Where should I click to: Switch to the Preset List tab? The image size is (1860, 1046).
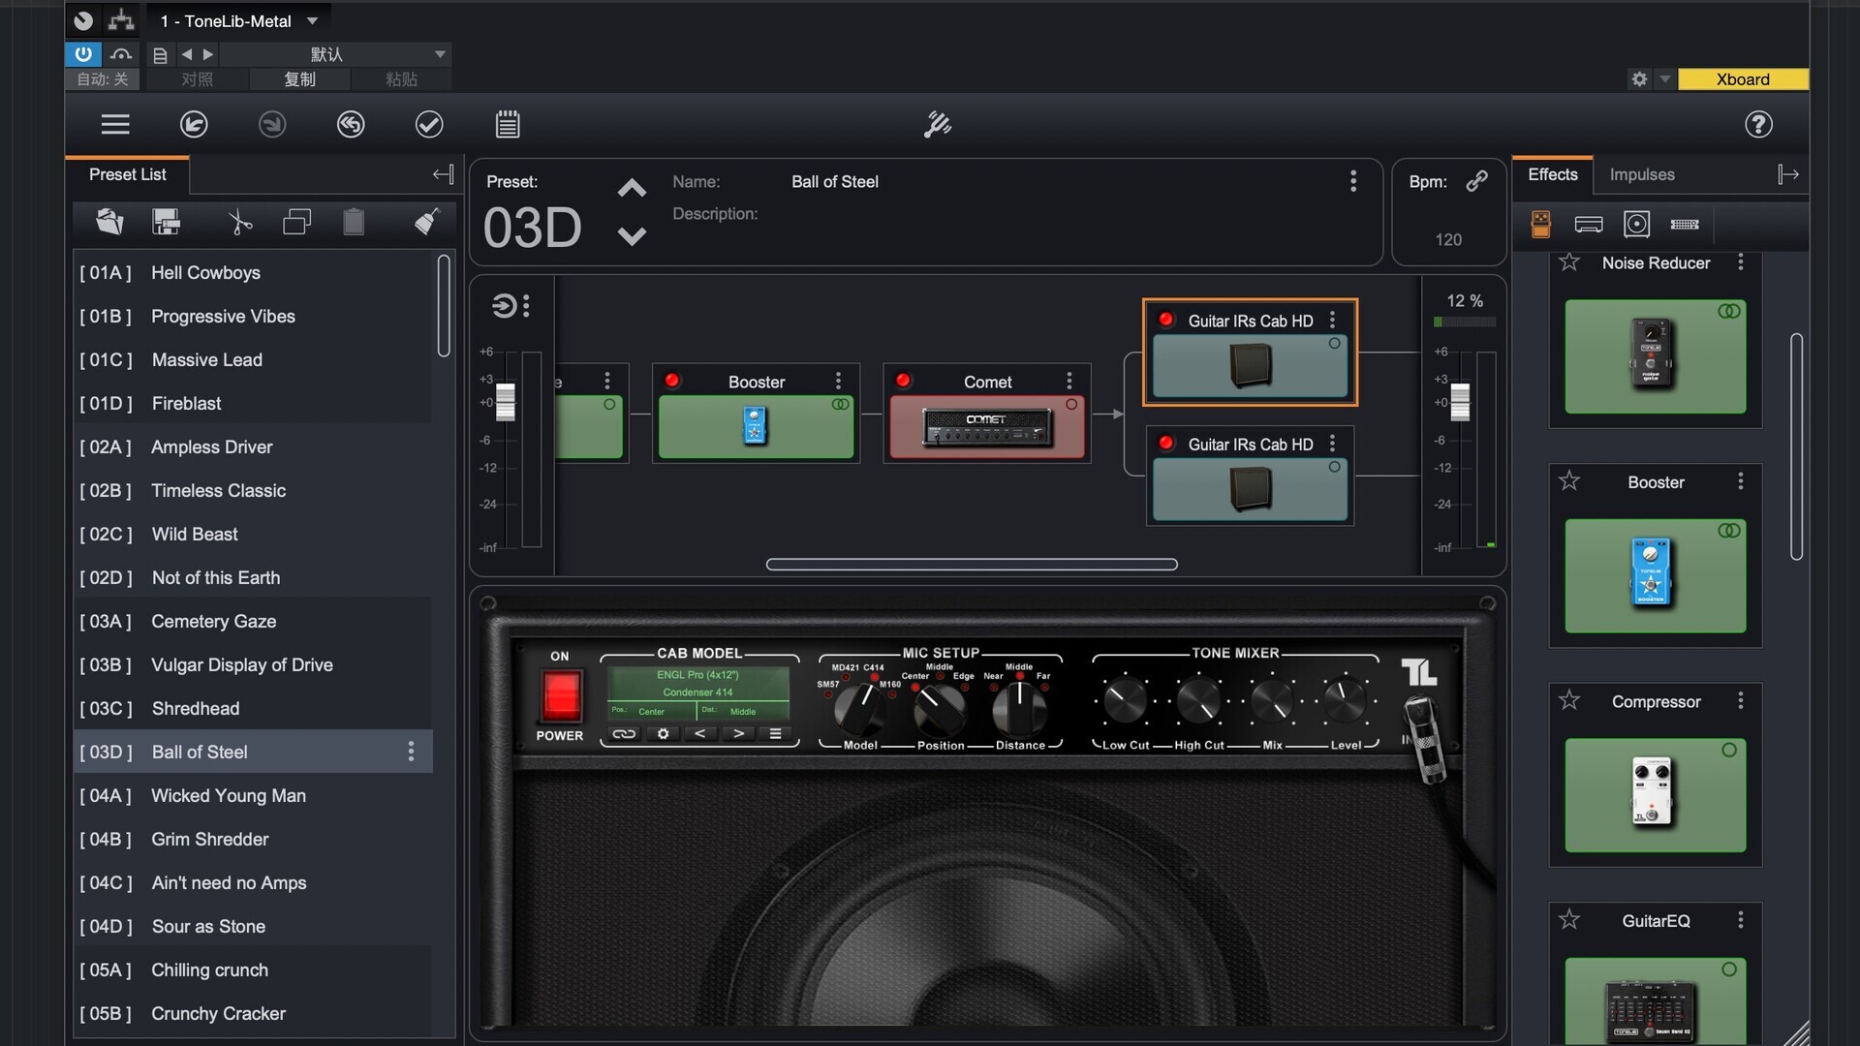(x=128, y=174)
